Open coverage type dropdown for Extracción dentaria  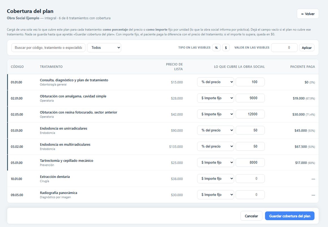[x=215, y=178]
